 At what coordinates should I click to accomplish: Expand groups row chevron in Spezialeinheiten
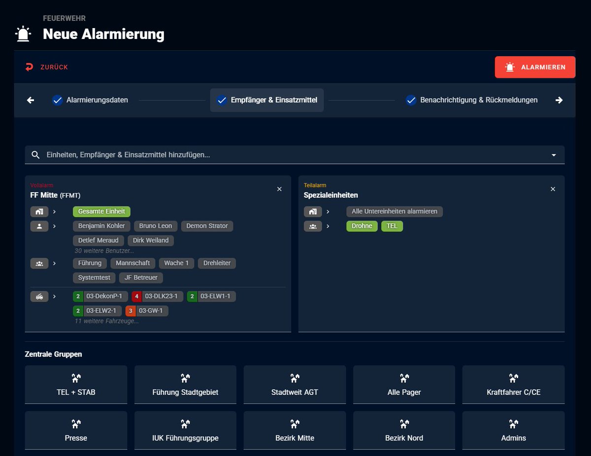[328, 226]
